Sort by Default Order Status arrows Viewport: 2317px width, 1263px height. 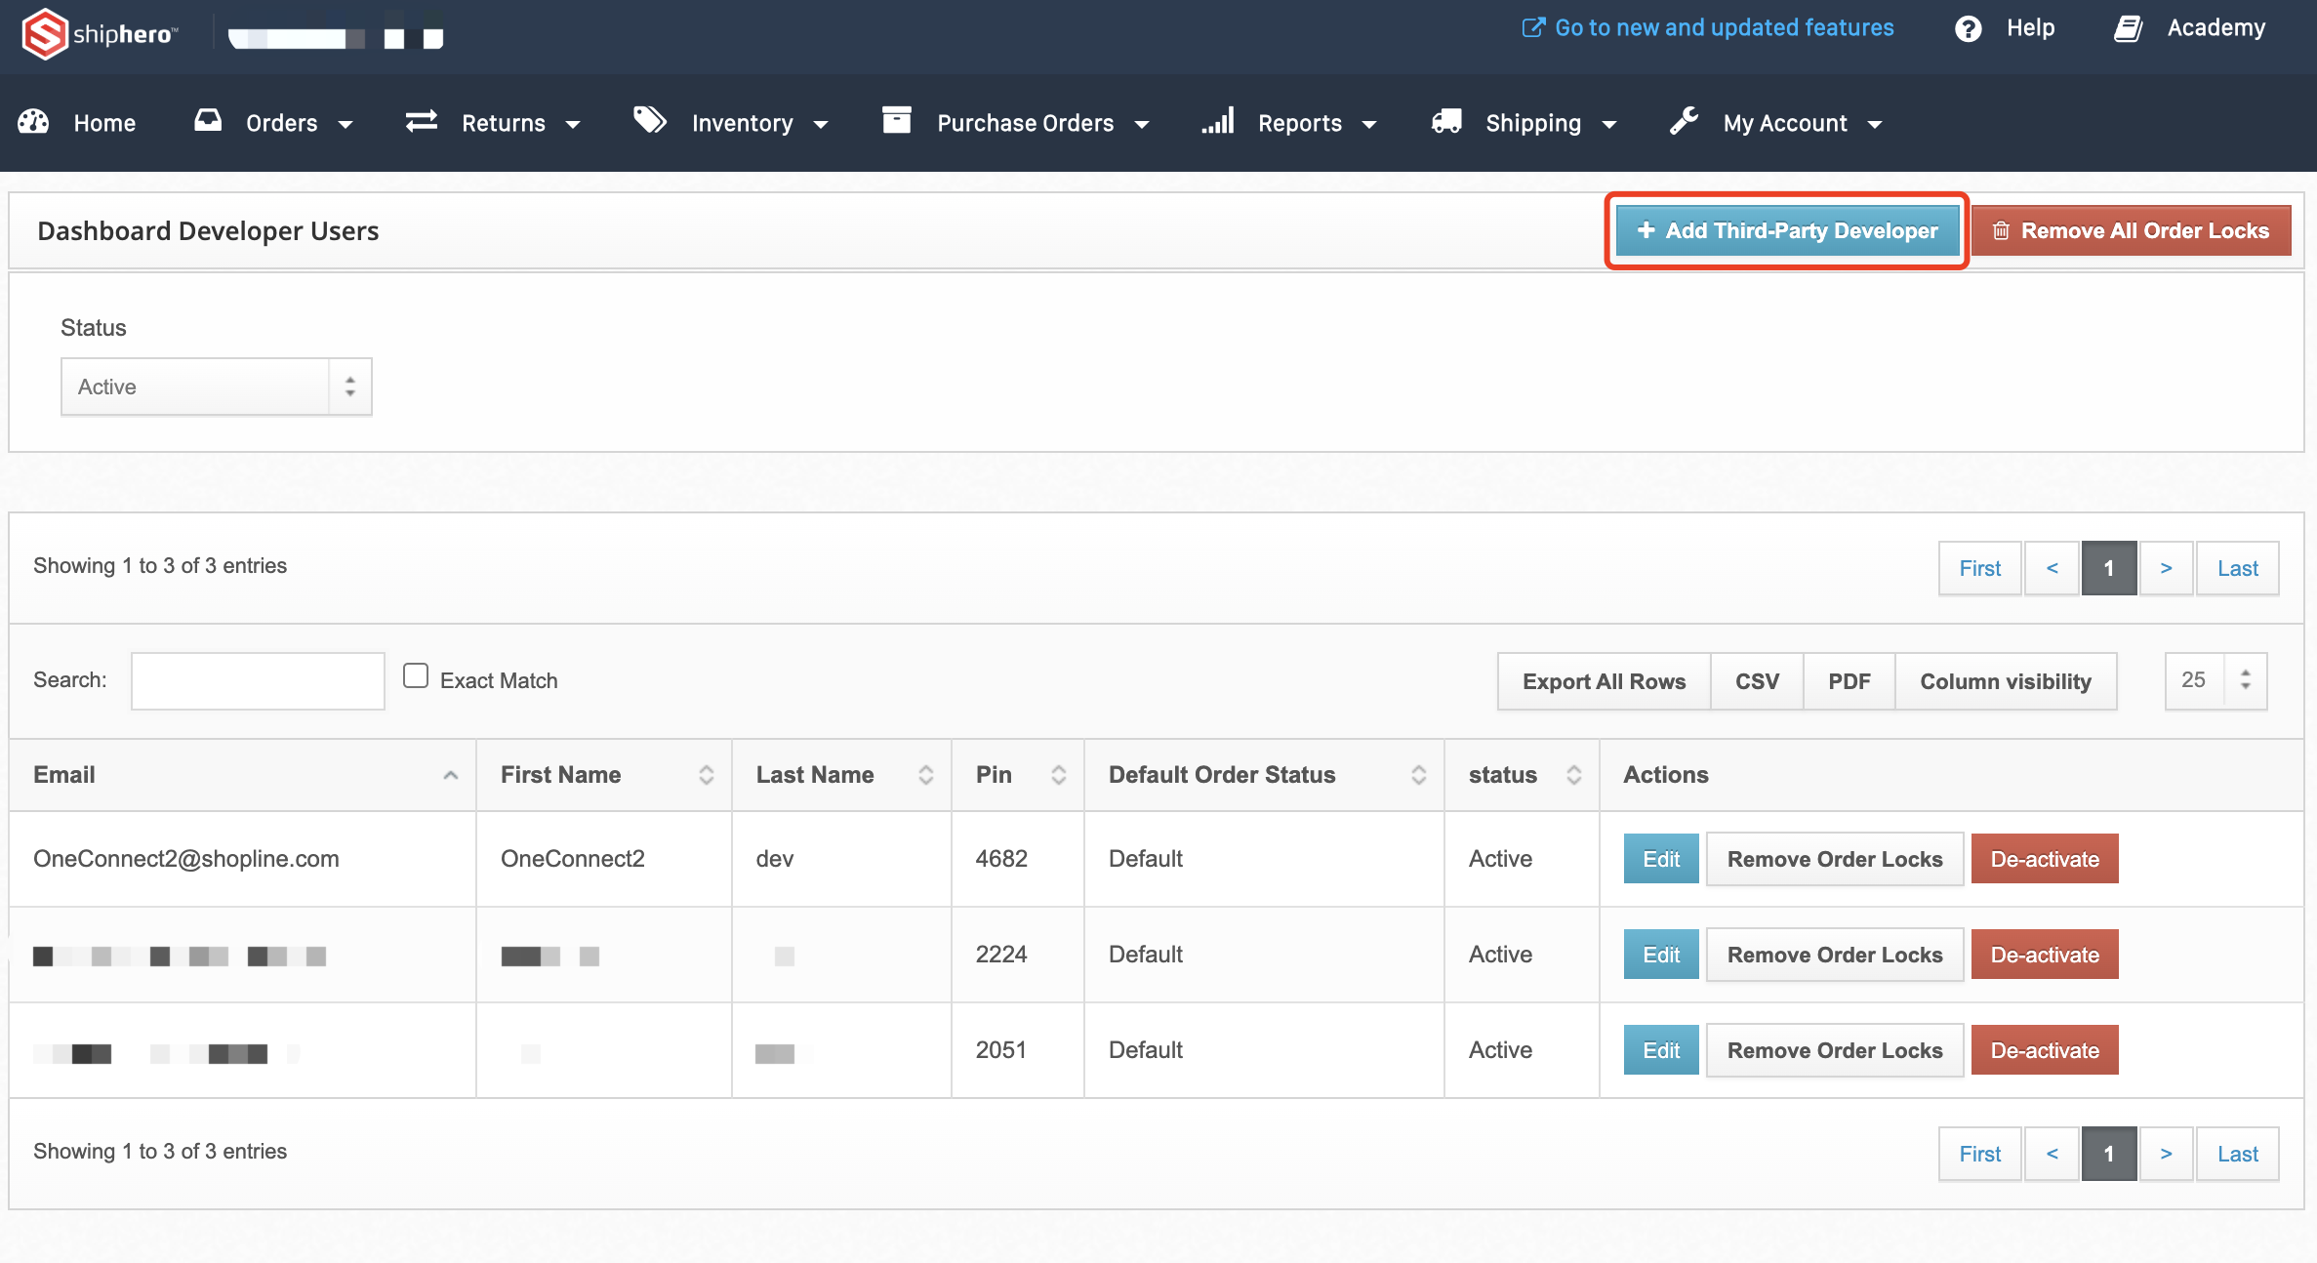click(x=1418, y=775)
